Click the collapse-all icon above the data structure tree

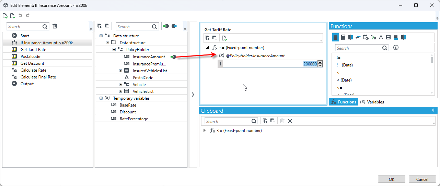tap(107, 26)
